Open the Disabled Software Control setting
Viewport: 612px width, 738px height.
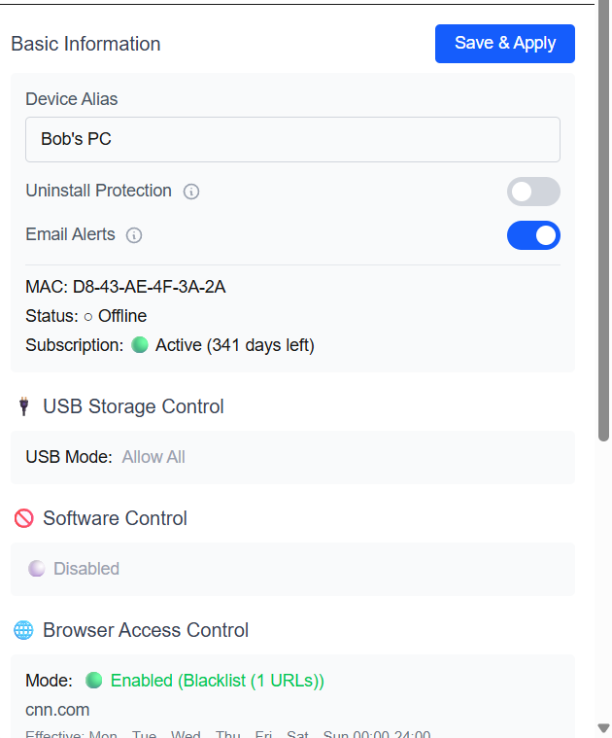[x=86, y=569]
